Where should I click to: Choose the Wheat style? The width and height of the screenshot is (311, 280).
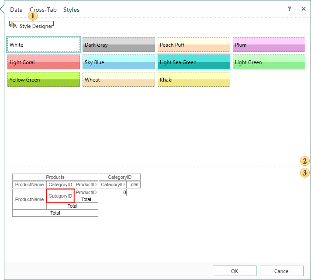(119, 79)
